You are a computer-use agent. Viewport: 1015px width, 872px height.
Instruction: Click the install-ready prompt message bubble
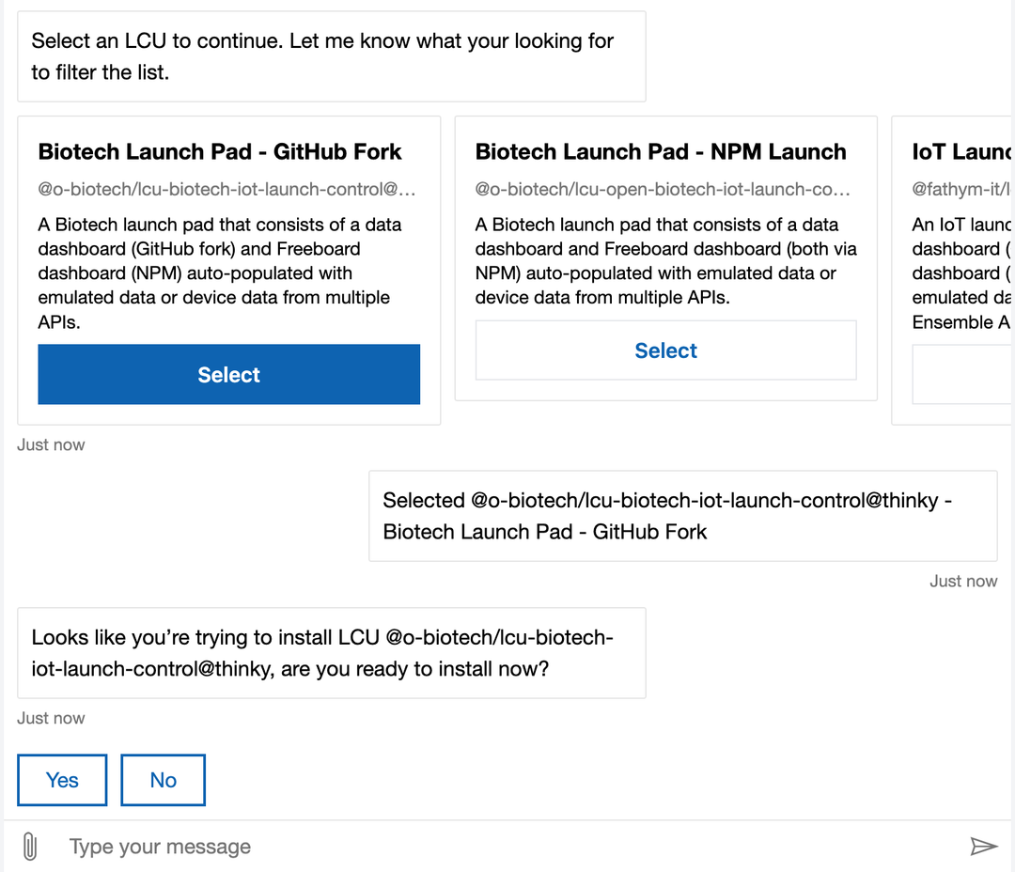[x=331, y=653]
